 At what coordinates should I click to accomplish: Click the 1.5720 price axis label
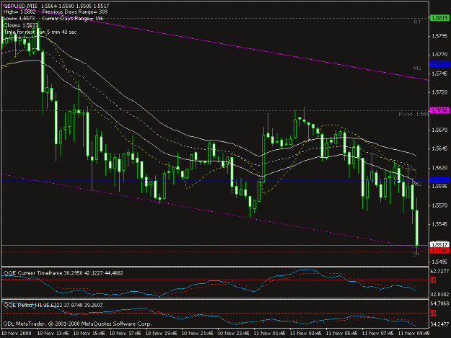tap(439, 92)
